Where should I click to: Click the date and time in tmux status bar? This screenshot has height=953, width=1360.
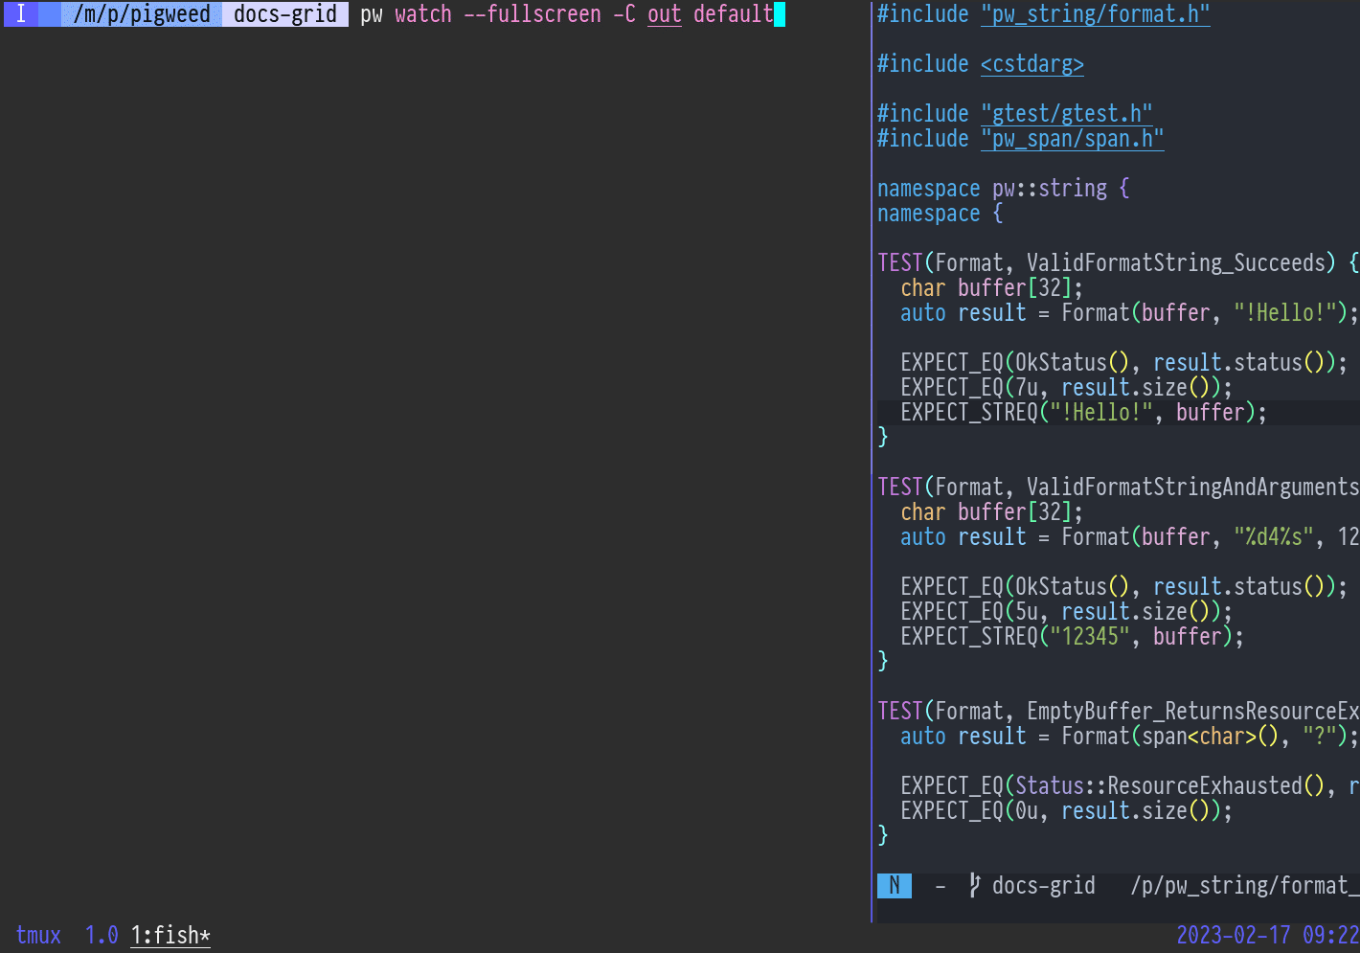(x=1266, y=936)
